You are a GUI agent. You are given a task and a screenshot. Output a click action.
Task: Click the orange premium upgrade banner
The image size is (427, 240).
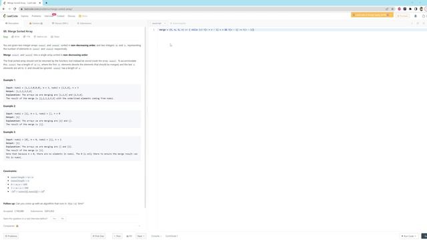[x=372, y=15]
